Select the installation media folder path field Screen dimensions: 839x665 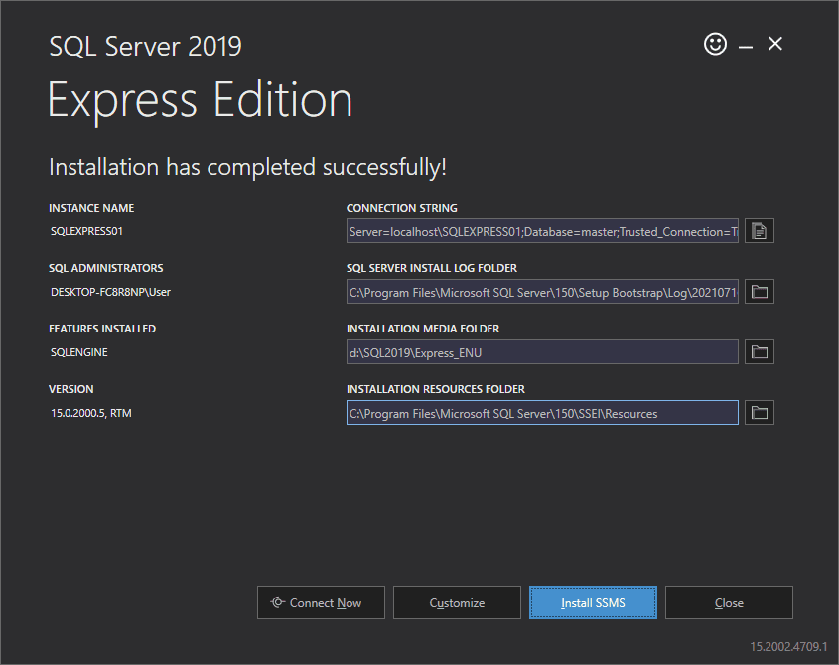pos(541,351)
